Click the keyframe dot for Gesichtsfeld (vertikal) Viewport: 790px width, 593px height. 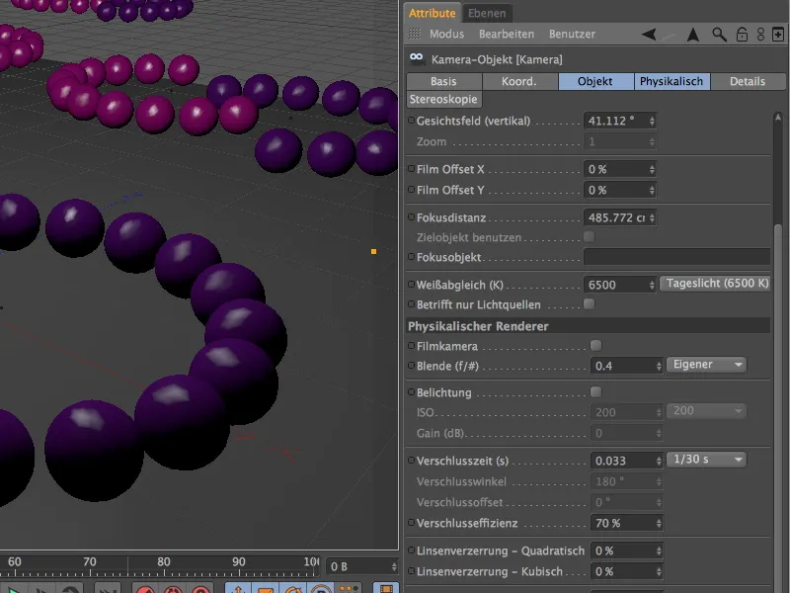(411, 121)
